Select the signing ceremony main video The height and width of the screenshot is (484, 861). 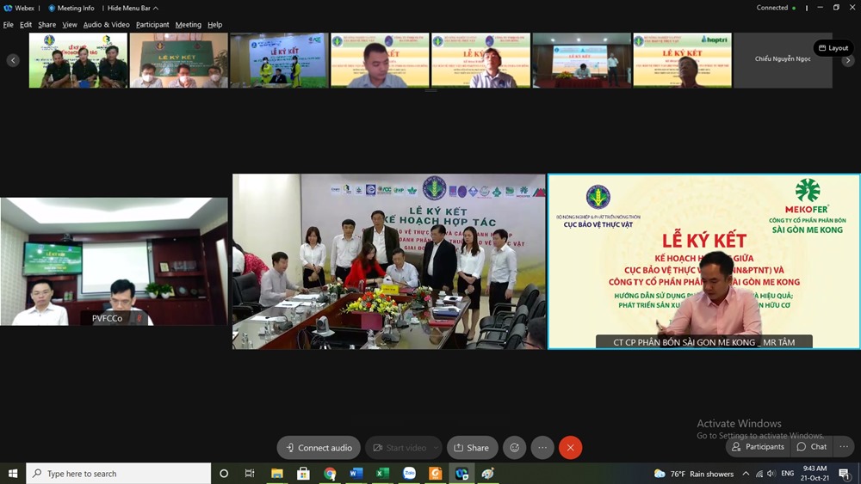389,261
